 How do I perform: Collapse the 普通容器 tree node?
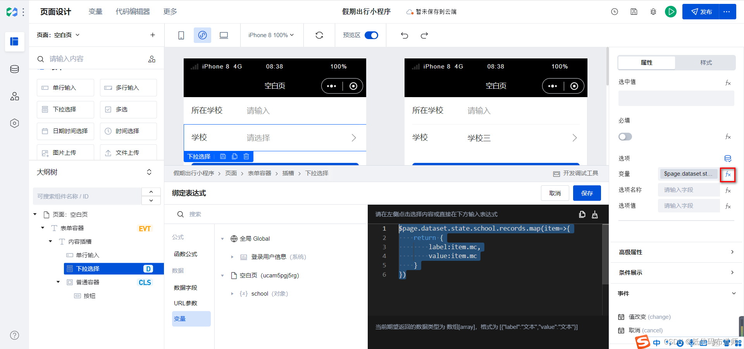point(58,282)
